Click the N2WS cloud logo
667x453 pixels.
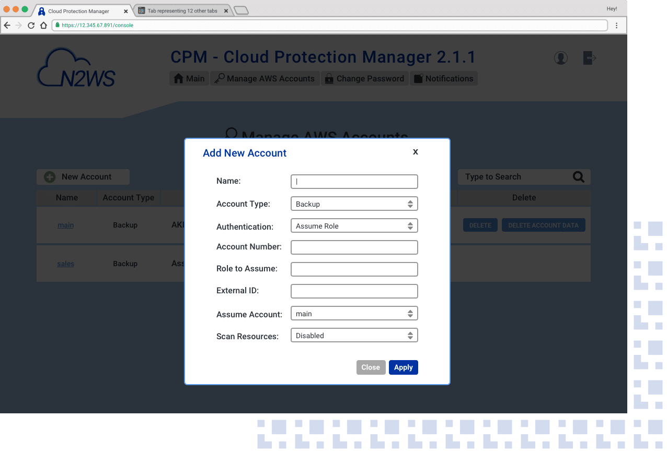click(76, 67)
